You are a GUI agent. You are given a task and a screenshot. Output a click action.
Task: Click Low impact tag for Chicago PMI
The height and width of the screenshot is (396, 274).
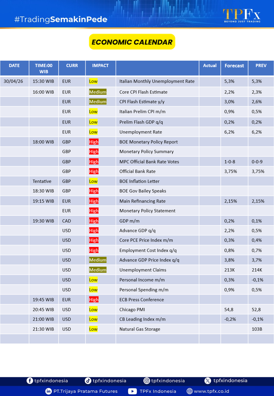[x=93, y=310]
